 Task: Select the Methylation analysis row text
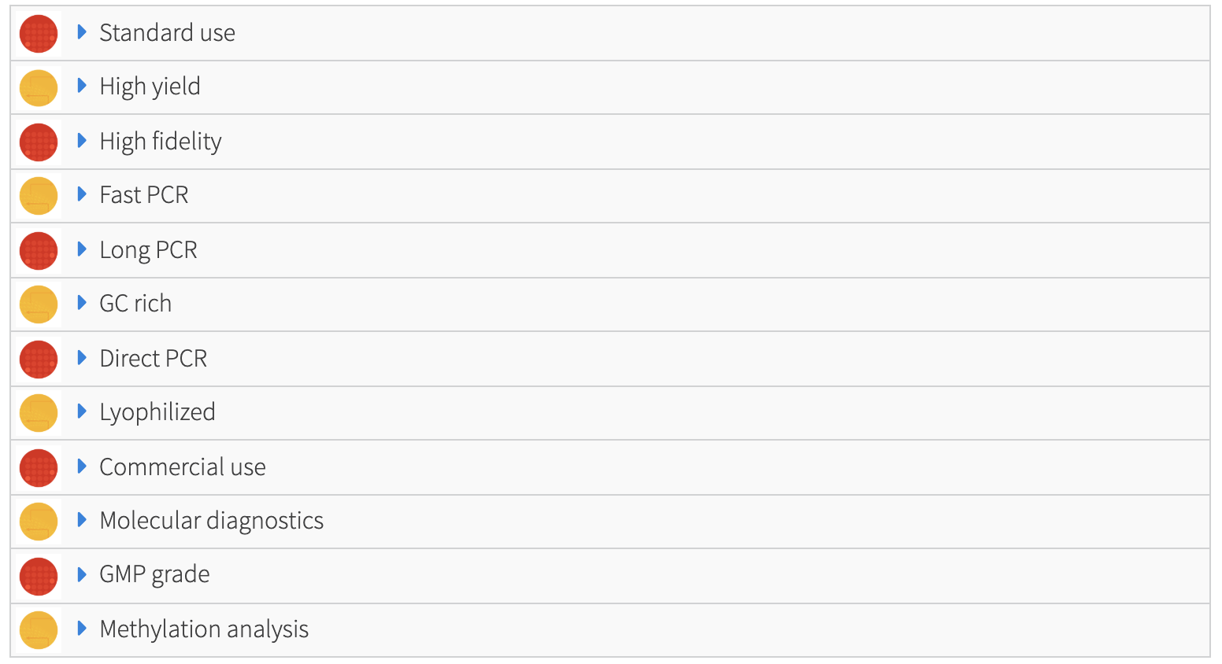click(204, 629)
